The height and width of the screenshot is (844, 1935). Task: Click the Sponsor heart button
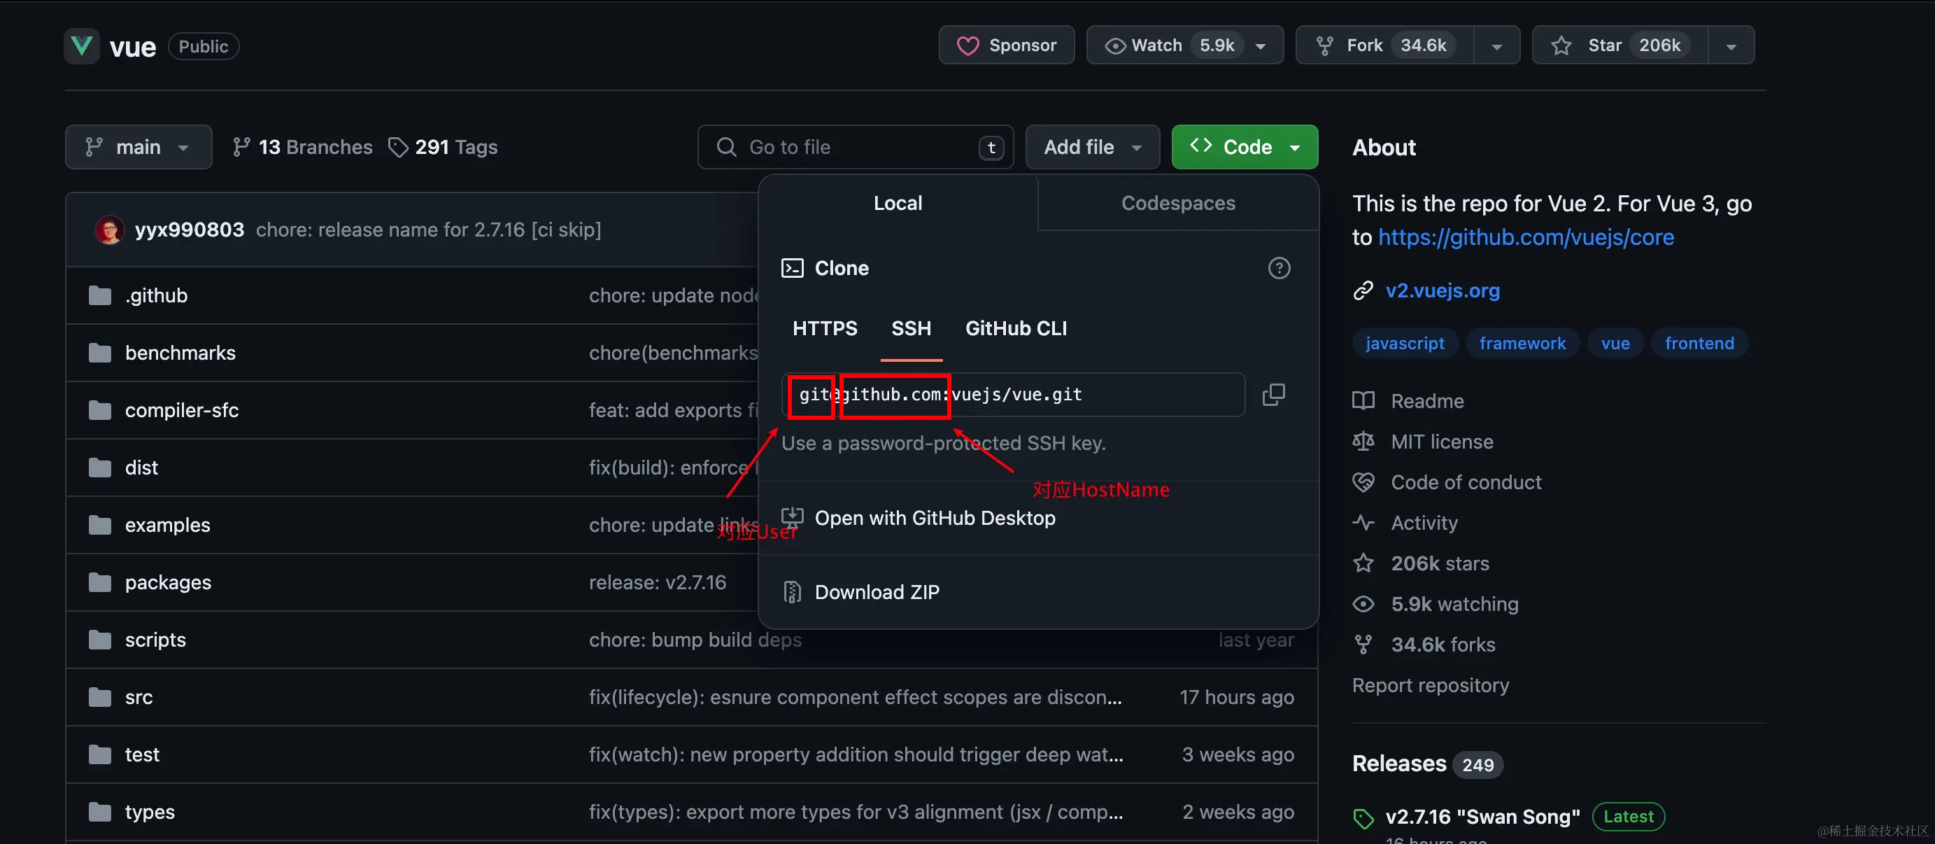point(1006,46)
